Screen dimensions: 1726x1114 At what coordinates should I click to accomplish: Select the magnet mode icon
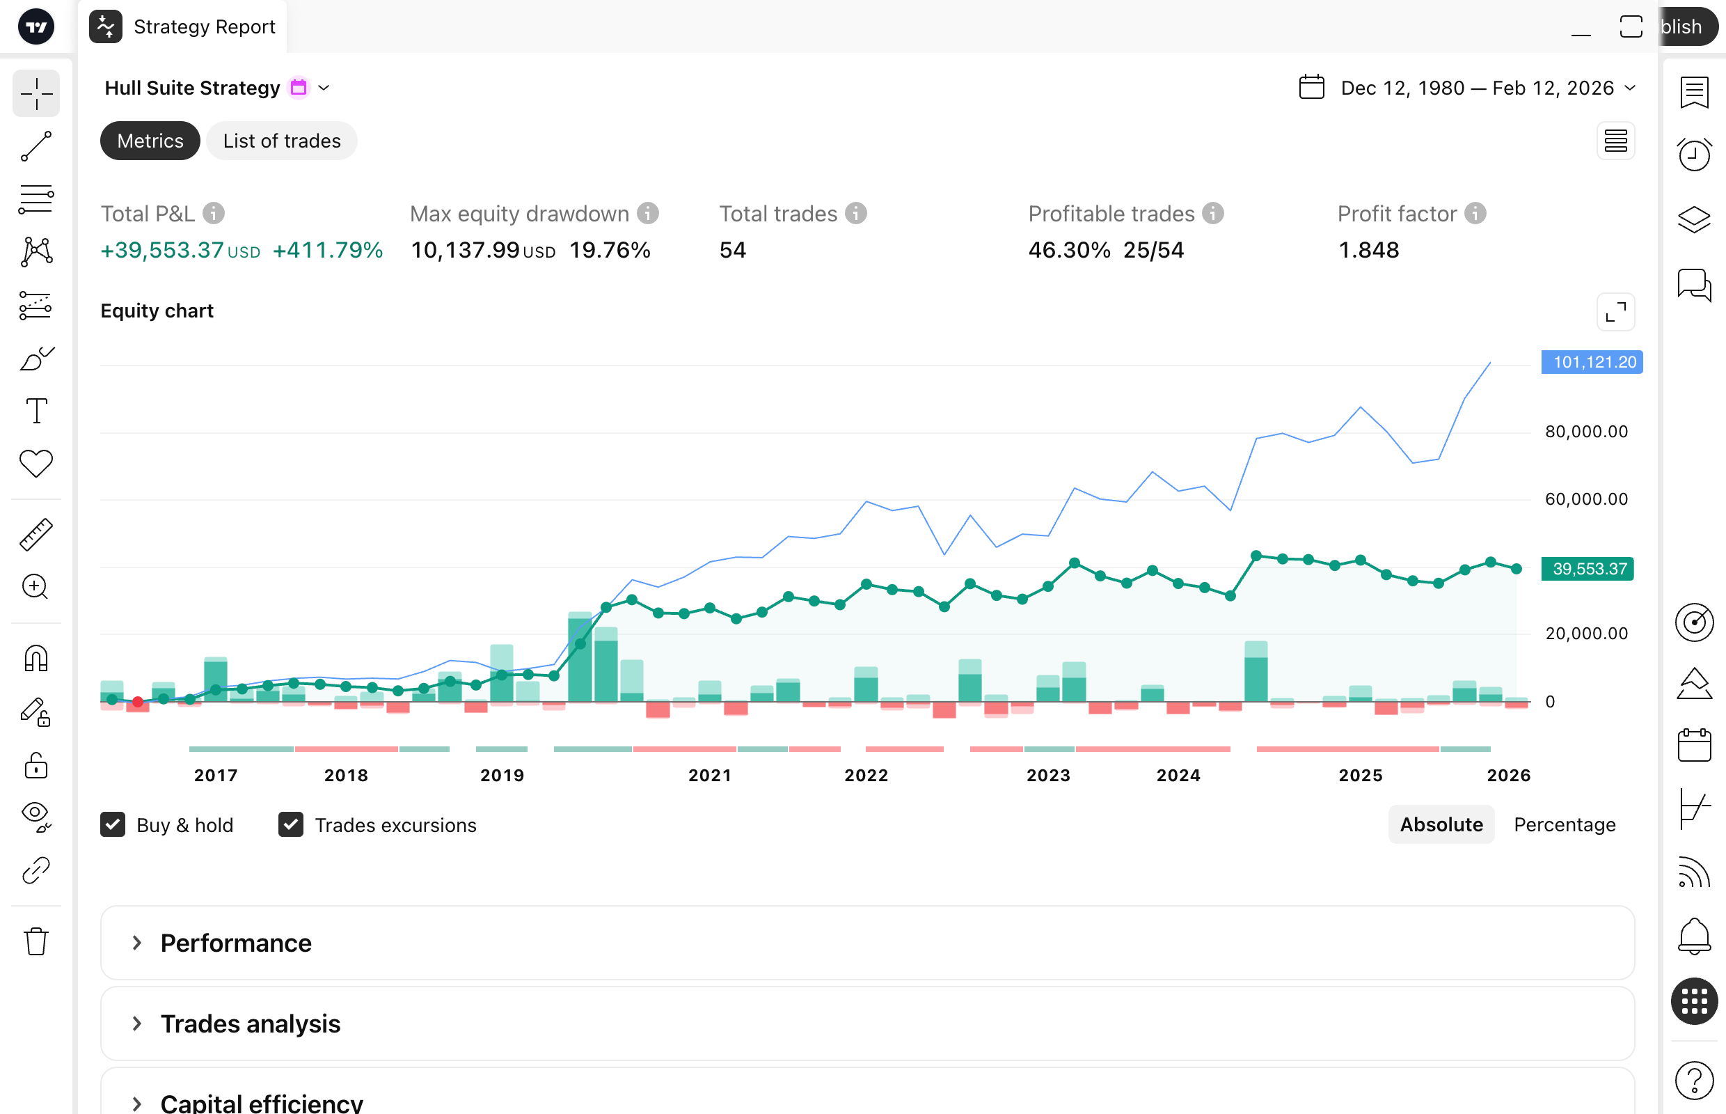click(x=35, y=658)
